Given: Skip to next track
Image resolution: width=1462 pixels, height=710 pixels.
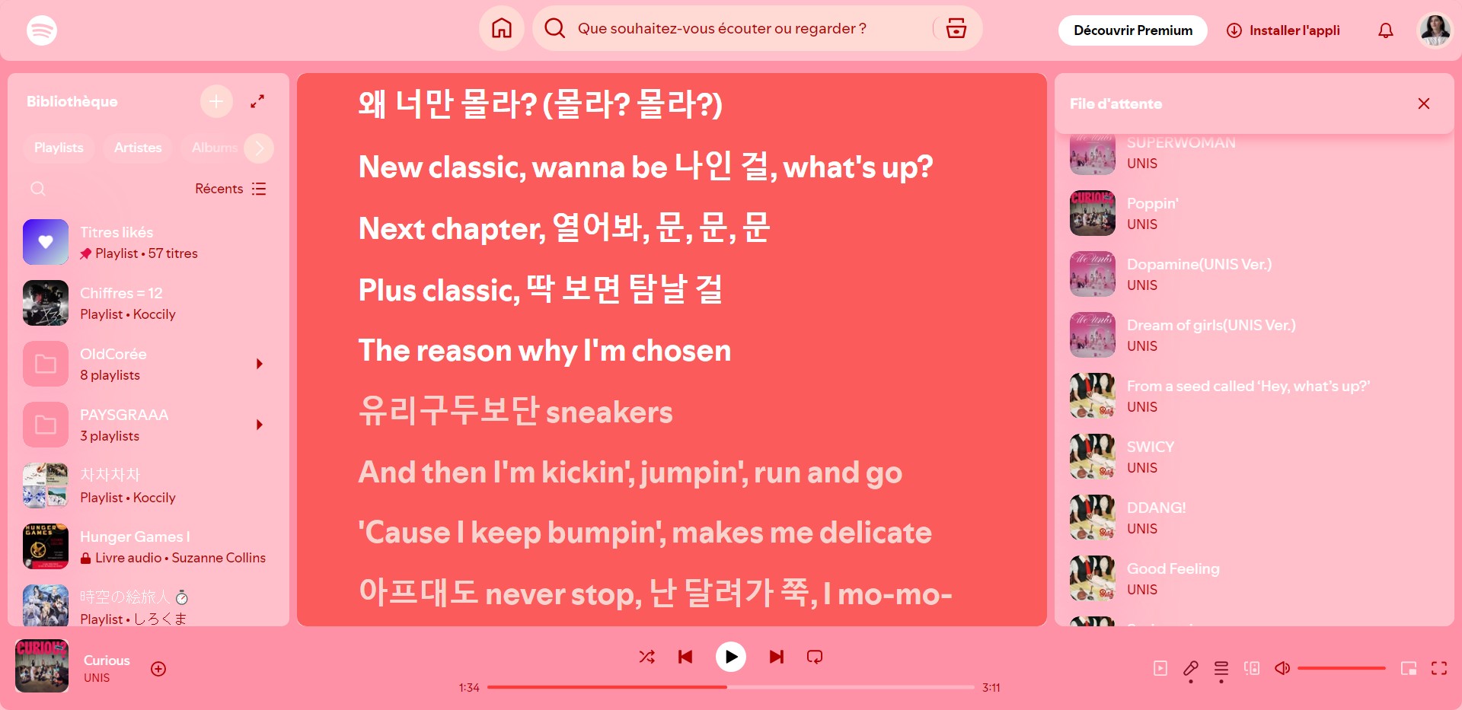Looking at the screenshot, I should pyautogui.click(x=777, y=657).
